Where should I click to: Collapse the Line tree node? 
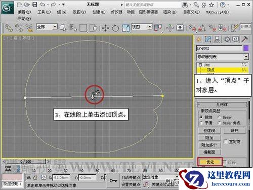(200, 65)
